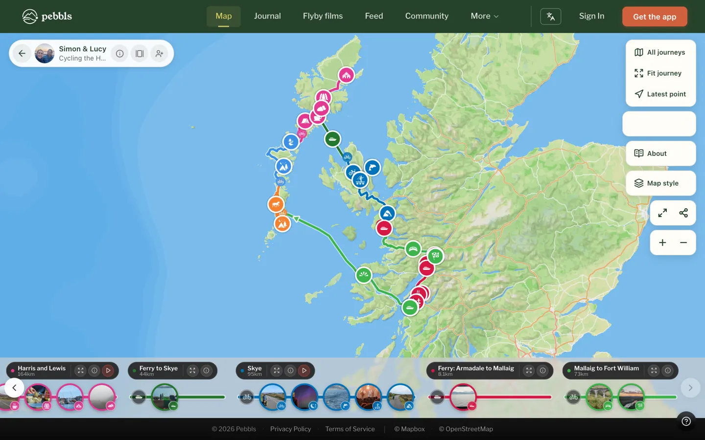Open the help question mark icon

[x=686, y=421]
